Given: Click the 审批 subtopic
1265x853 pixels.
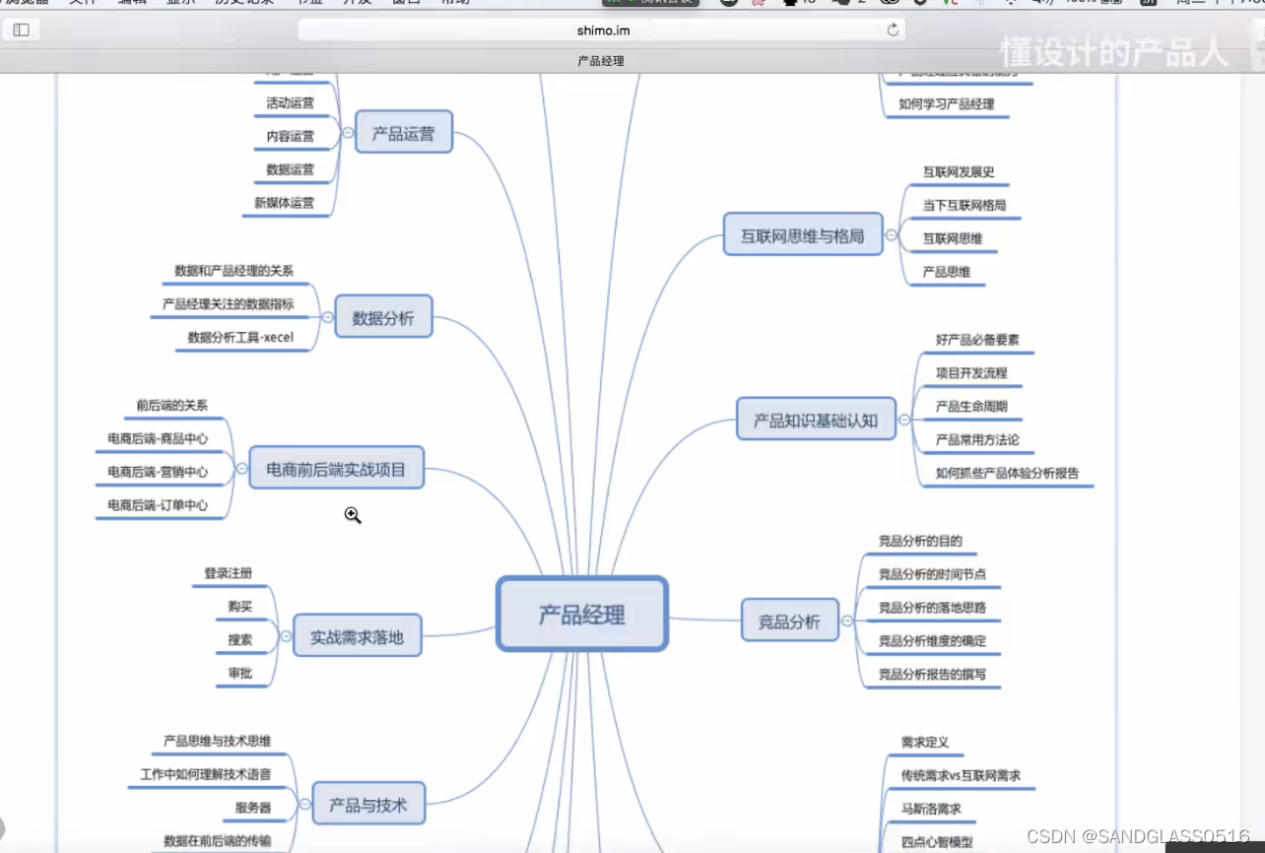Looking at the screenshot, I should pyautogui.click(x=240, y=673).
